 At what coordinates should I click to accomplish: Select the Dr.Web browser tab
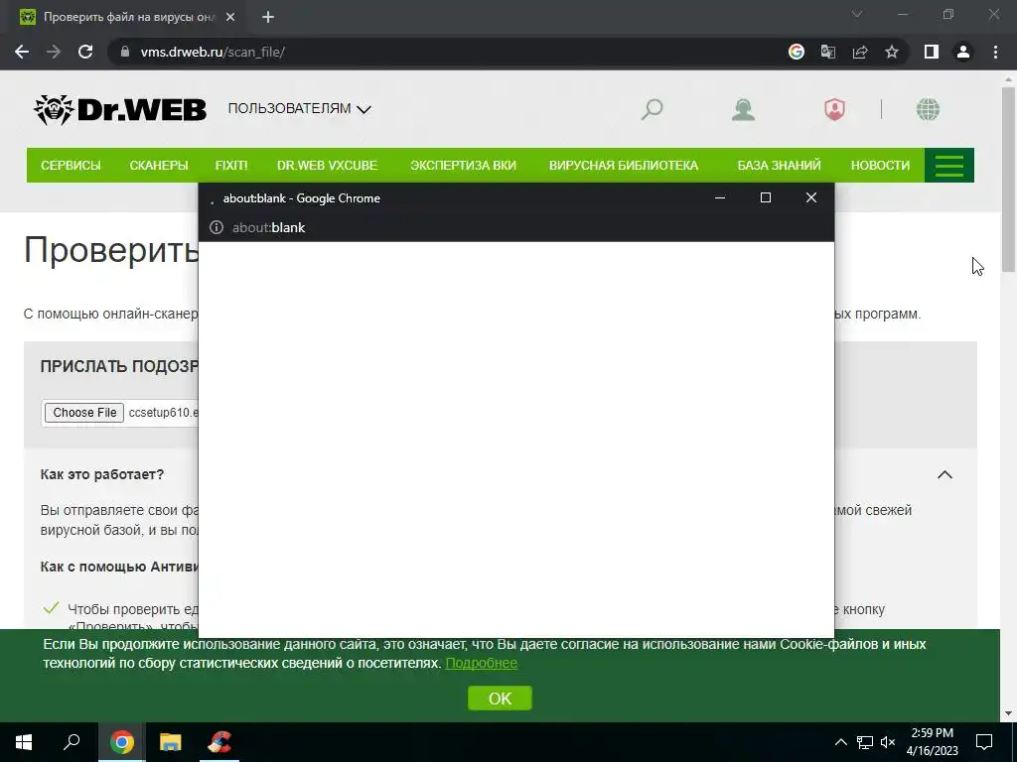pos(128,18)
